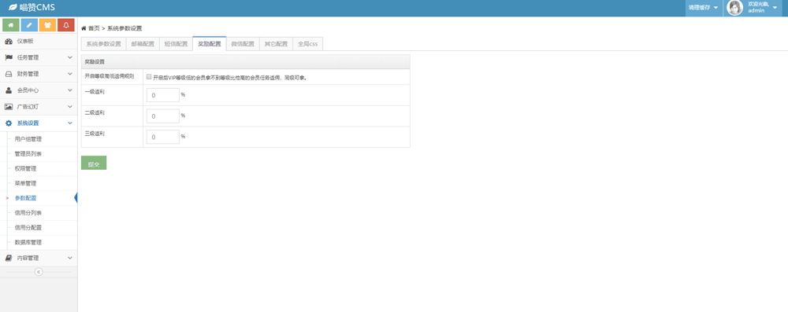This screenshot has width=788, height=312.
Task: Click the leaf logo of 喵赞CMS
Action: point(13,8)
